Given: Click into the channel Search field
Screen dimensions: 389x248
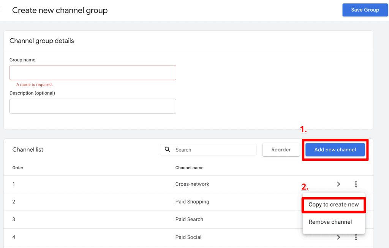Looking at the screenshot, I should tap(213, 150).
